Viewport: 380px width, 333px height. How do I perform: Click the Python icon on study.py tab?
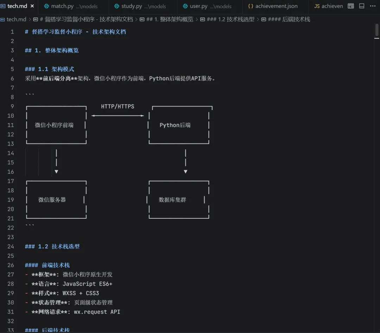pyautogui.click(x=116, y=6)
